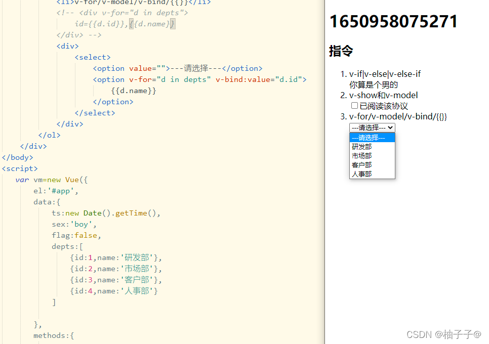Click the 1650958075271 timestamp heading
The image size is (489, 344).
coord(393,21)
